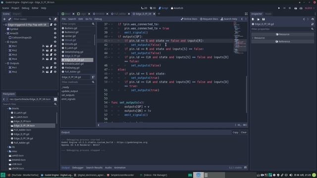The image size is (317, 178).
Task: Toggle FileSystem split mode icon
Action: 55,99
